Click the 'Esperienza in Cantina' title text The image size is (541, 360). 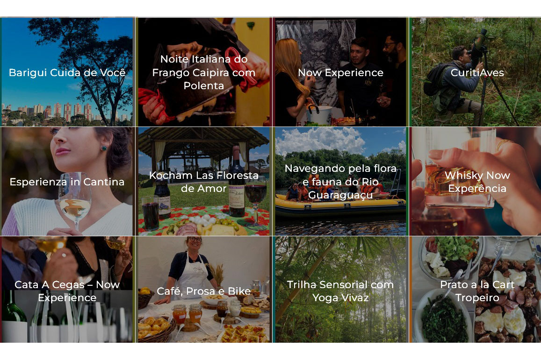67,182
